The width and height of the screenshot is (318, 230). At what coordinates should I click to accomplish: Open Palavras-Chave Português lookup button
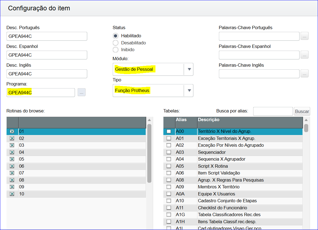[304, 36]
